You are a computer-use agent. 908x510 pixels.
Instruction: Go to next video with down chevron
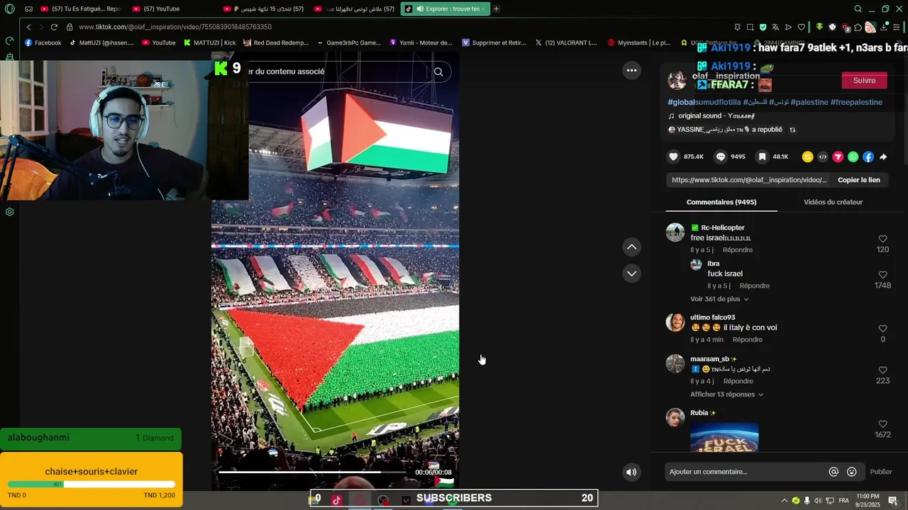coord(631,273)
